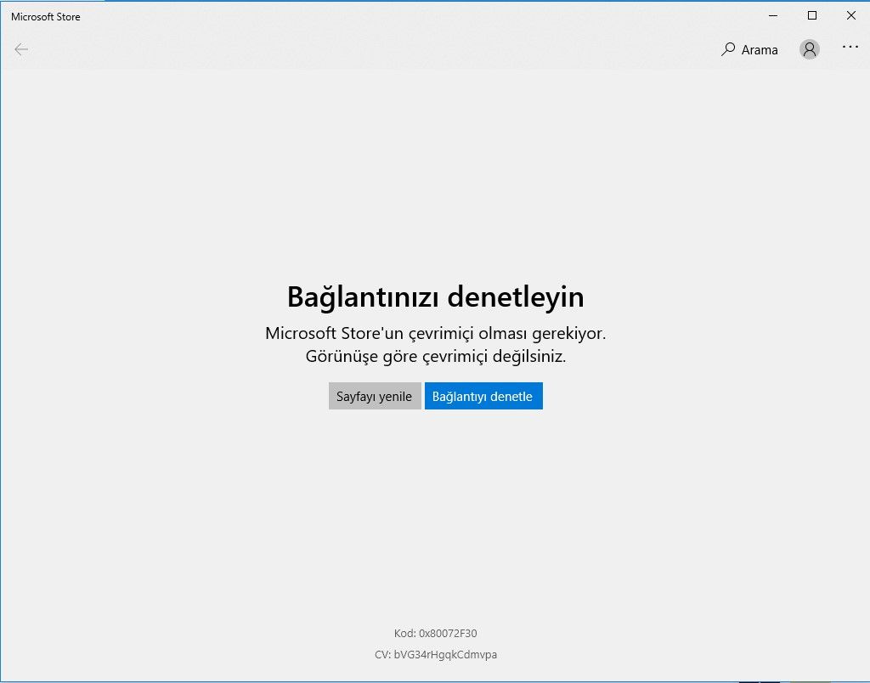Click the Bağlantınızı denetleyin heading
870x683 pixels.
point(436,296)
